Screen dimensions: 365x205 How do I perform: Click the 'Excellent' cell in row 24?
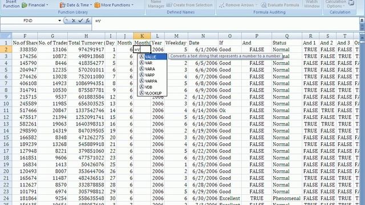230,198
